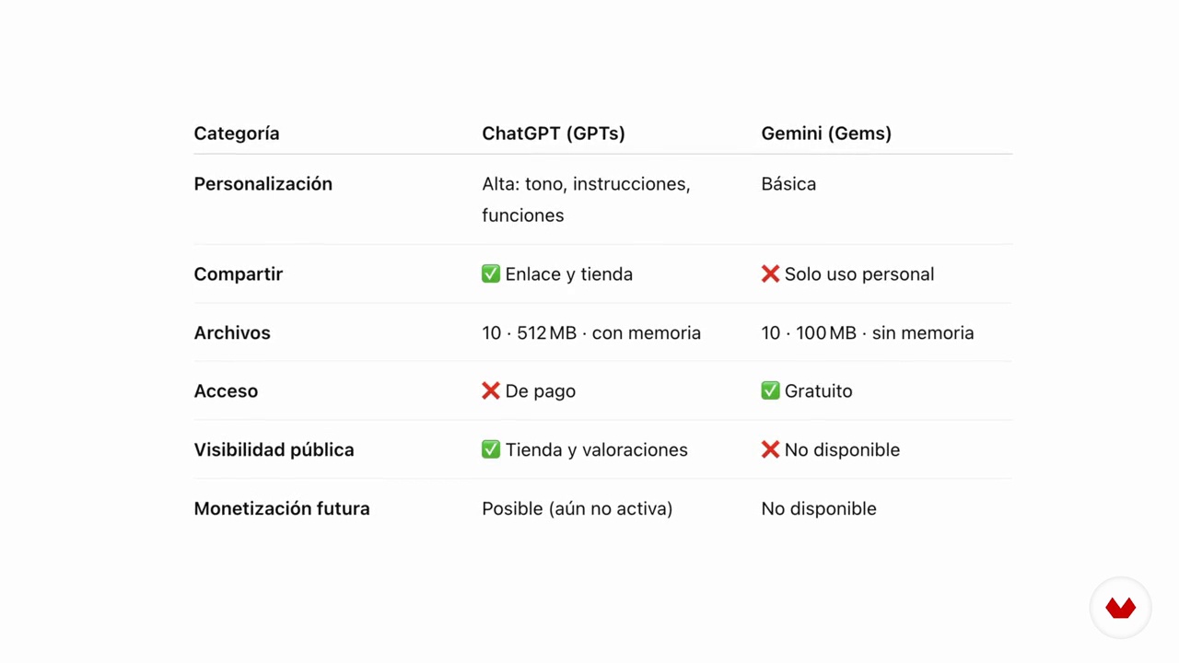Select the Gemini (Gems) column header
This screenshot has height=663, width=1179.
[826, 134]
